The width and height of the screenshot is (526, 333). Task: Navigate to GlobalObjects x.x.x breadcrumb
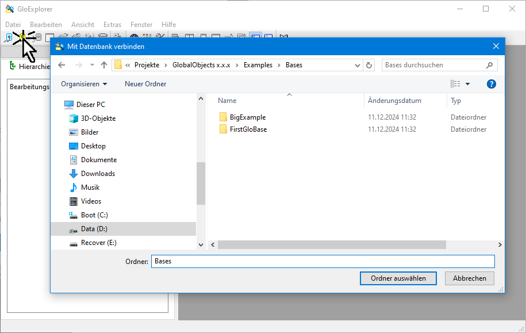click(201, 65)
